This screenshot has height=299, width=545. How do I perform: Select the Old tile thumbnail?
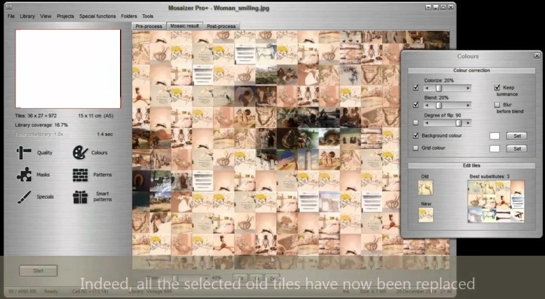pos(425,188)
